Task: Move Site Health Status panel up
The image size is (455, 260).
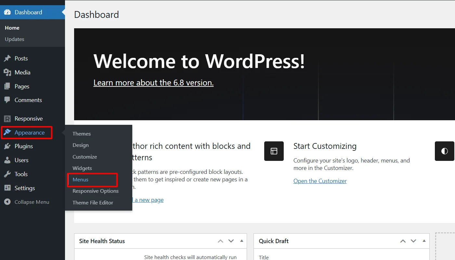Action: [x=220, y=241]
